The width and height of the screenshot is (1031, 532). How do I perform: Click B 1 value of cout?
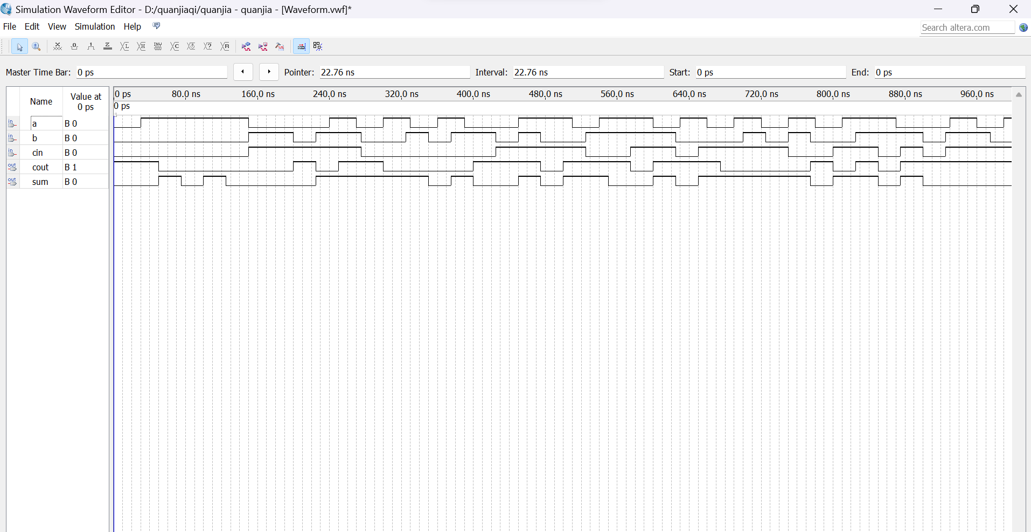click(71, 167)
